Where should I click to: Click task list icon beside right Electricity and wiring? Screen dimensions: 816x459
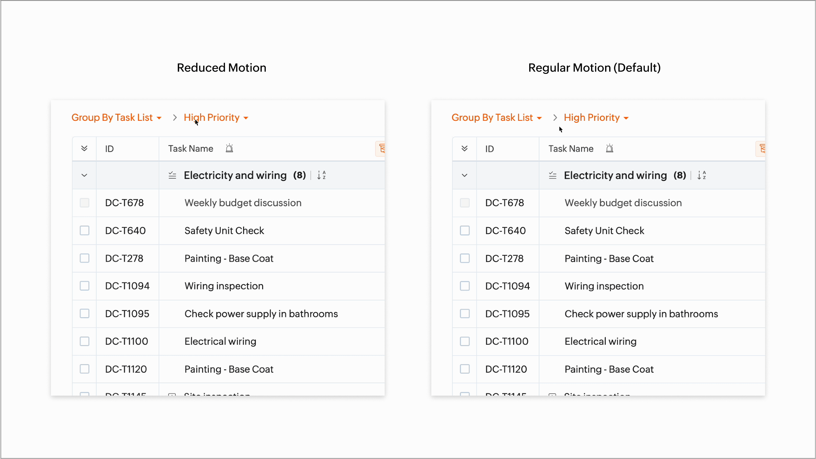(x=553, y=175)
